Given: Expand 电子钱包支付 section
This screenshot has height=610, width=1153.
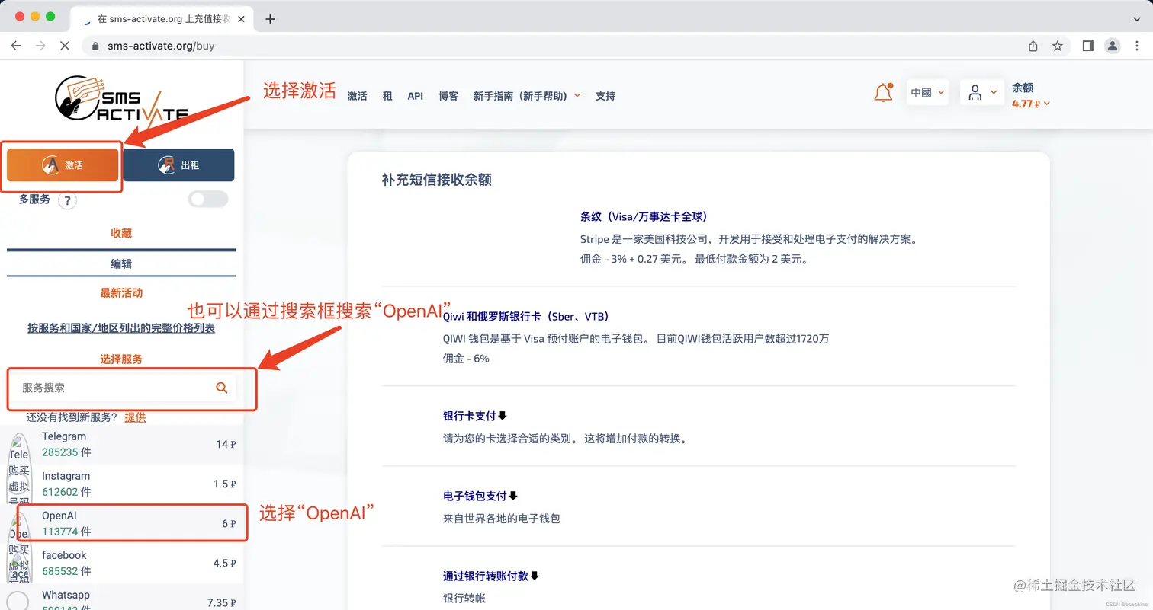Looking at the screenshot, I should pyautogui.click(x=480, y=496).
